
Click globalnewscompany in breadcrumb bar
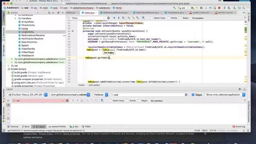[83, 8]
